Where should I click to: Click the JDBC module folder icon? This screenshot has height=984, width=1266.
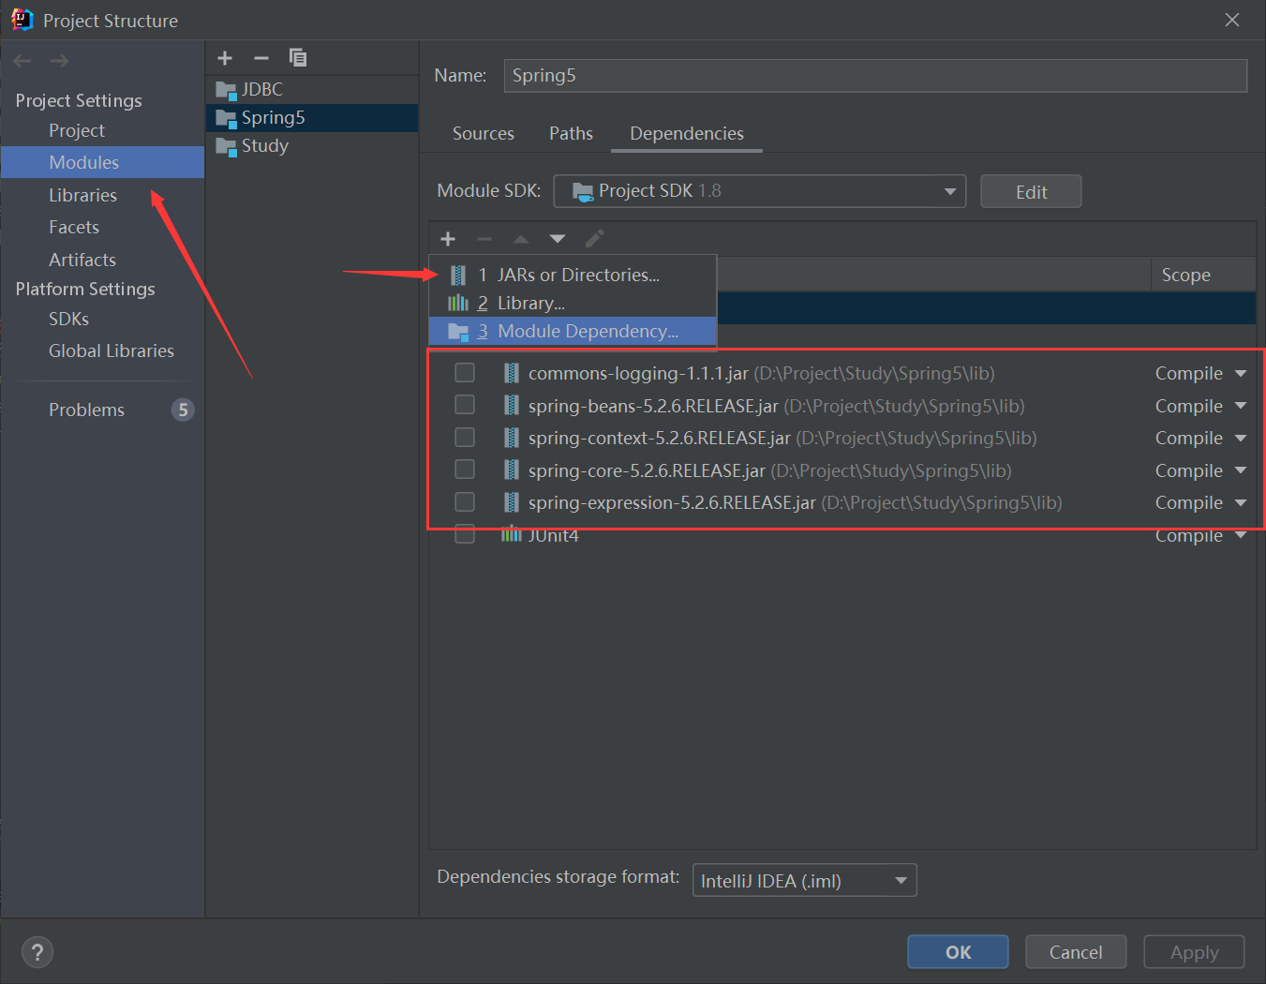[226, 90]
